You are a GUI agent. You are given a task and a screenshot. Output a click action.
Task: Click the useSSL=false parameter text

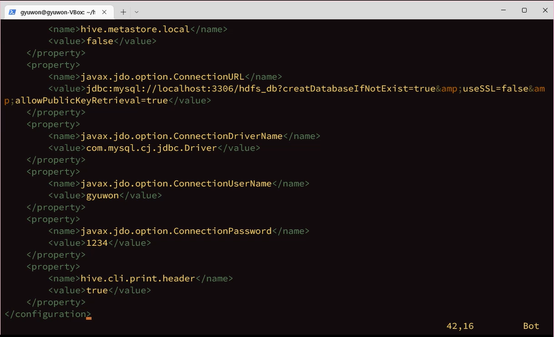(495, 88)
